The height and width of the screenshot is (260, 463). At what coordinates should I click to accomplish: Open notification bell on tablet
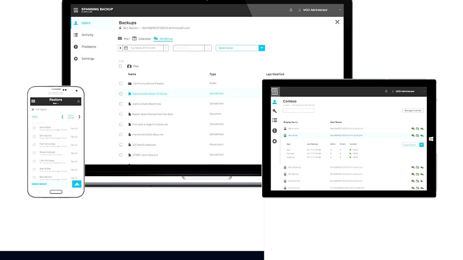tap(386, 91)
